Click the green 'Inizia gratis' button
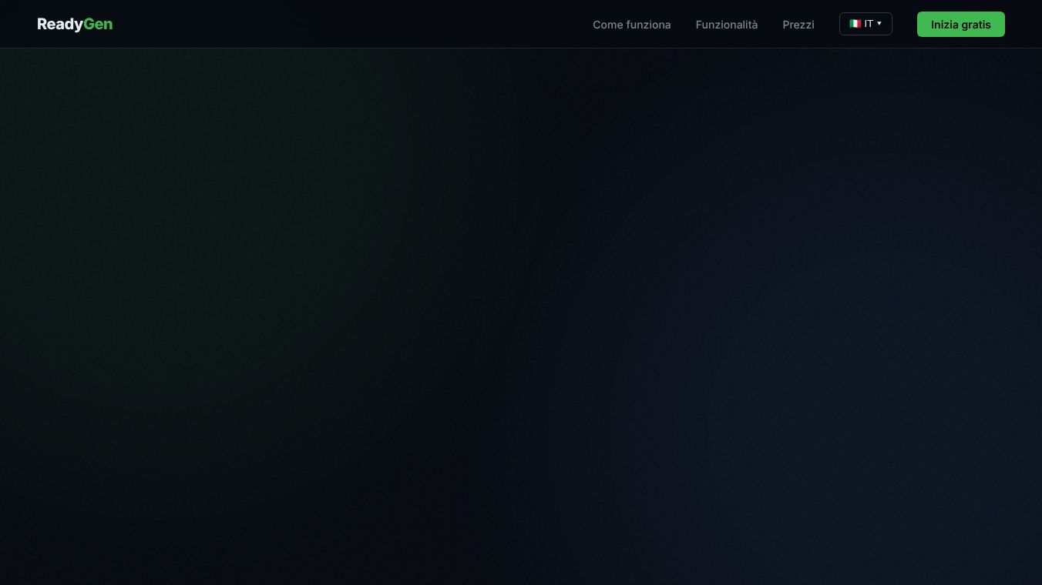This screenshot has height=585, width=1042. coord(960,24)
